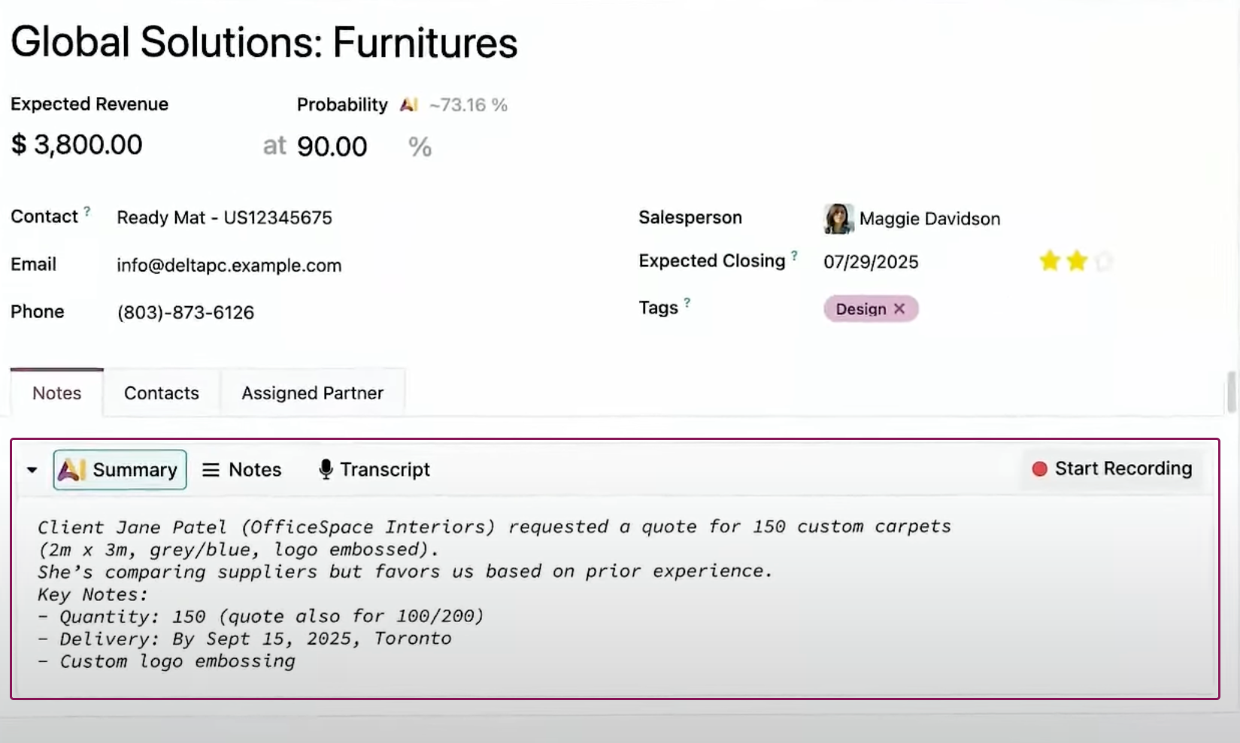
Task: Open the Assigned Partner tab
Action: (x=312, y=393)
